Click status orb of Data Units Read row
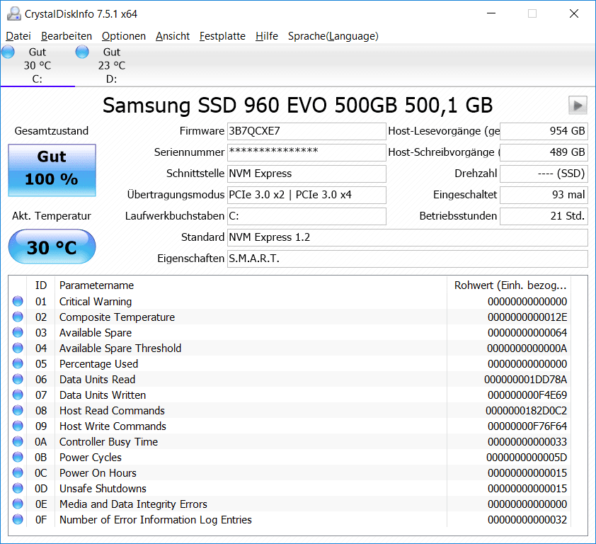This screenshot has width=596, height=544. pos(18,379)
